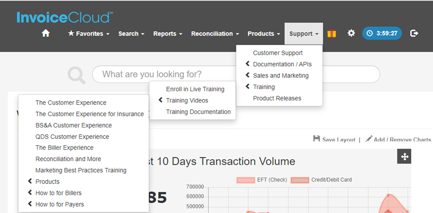Open the Products dropdown in navbar
The width and height of the screenshot is (433, 213).
pos(264,34)
